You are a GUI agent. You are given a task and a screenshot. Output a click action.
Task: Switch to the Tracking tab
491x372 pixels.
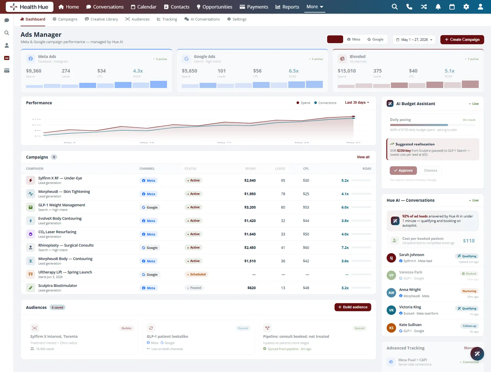pos(167,19)
